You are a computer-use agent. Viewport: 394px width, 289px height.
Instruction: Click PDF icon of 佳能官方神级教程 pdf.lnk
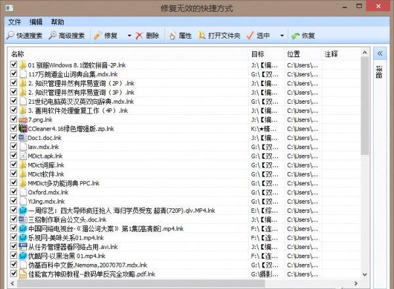[x=23, y=274]
